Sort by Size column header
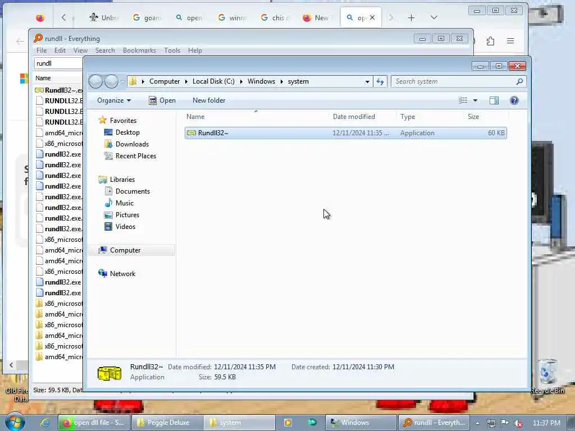 [473, 117]
